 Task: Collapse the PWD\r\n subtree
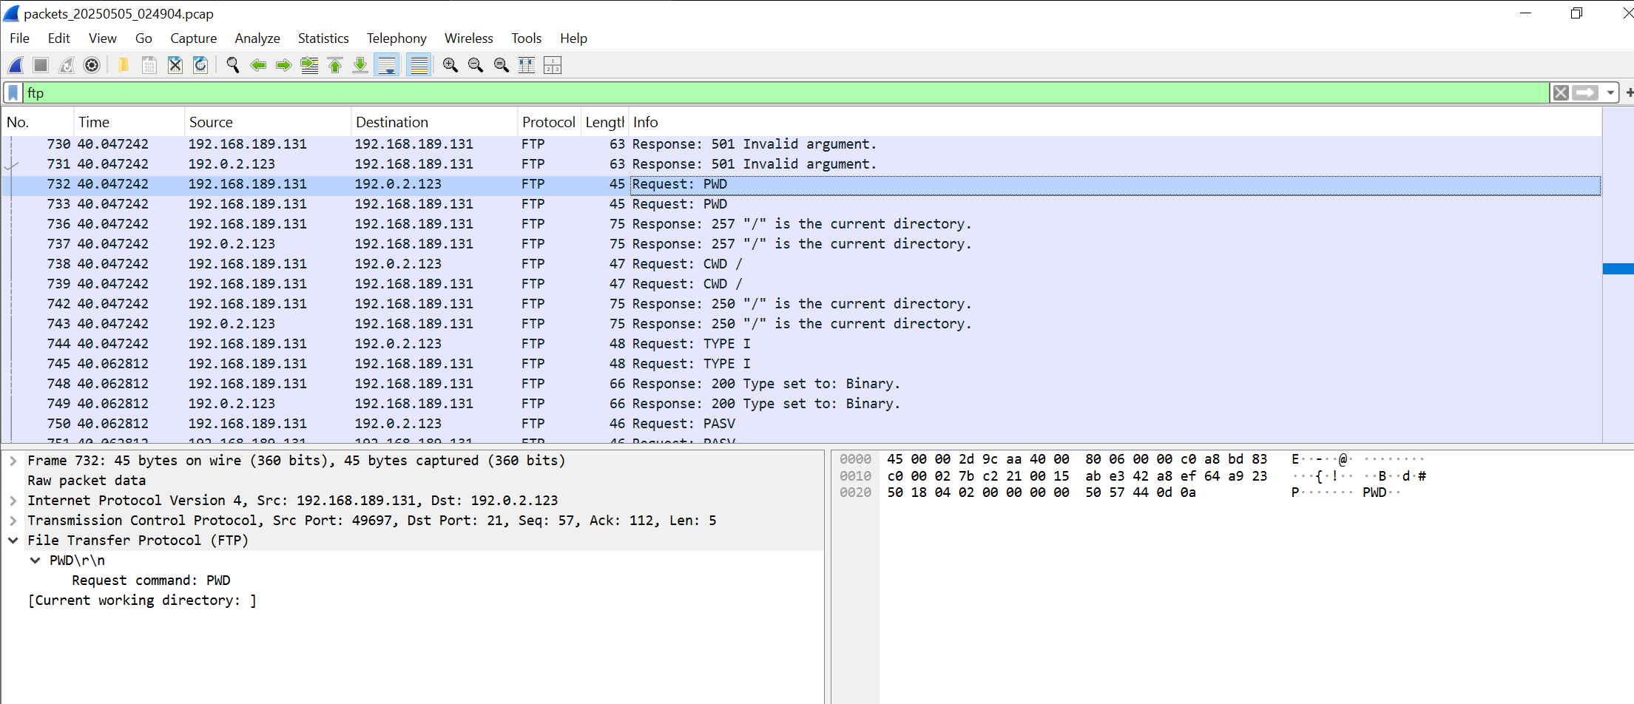point(35,561)
